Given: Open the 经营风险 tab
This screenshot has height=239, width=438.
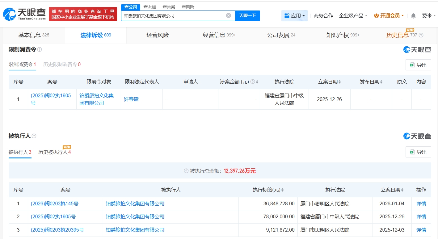Looking at the screenshot, I should click(x=158, y=35).
